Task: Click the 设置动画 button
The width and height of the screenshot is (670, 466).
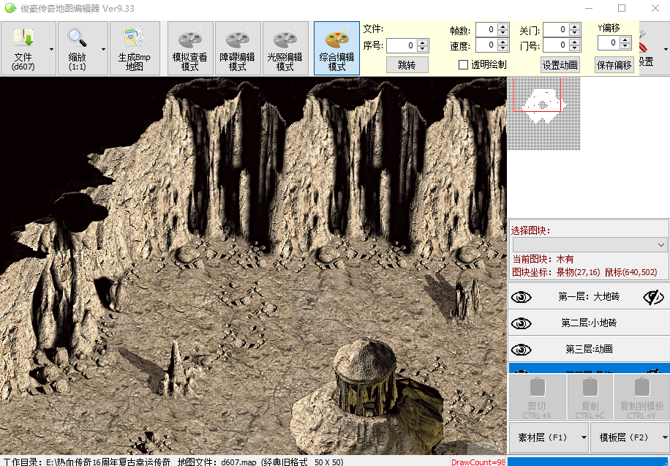Action: 560,65
